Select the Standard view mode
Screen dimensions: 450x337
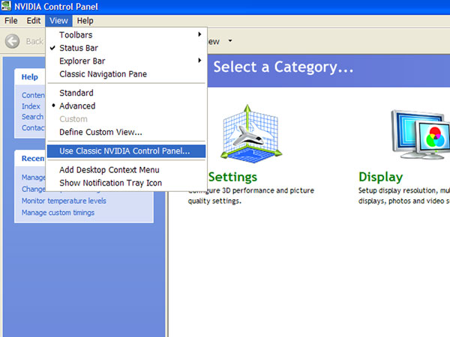point(76,94)
